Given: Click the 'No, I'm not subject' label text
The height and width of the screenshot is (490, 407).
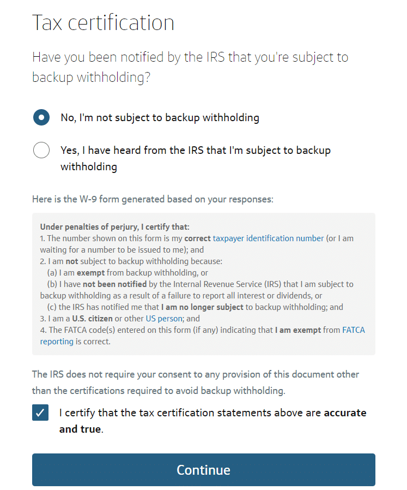Looking at the screenshot, I should (160, 117).
